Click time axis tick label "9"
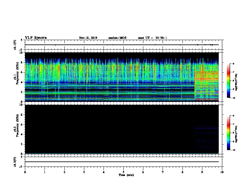 pos(202,172)
